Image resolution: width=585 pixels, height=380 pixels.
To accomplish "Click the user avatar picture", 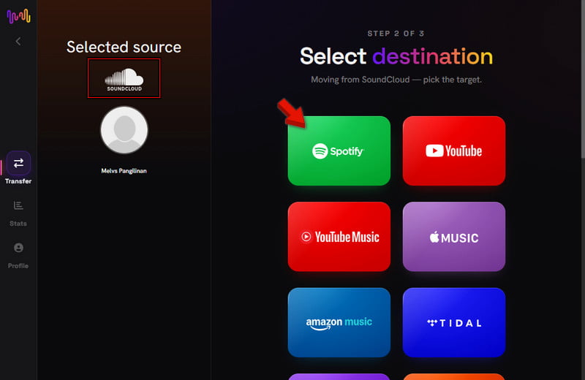I will click(124, 130).
